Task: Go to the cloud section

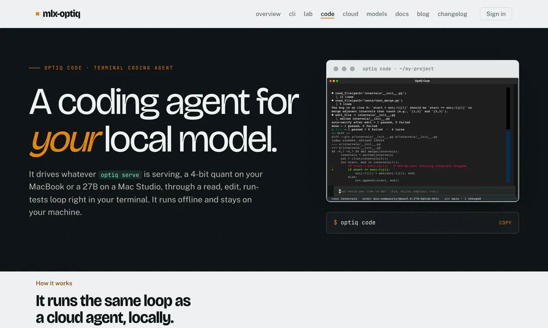Action: click(350, 14)
